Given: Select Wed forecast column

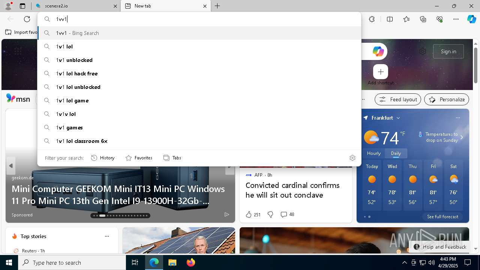Looking at the screenshot, I should click(x=392, y=186).
